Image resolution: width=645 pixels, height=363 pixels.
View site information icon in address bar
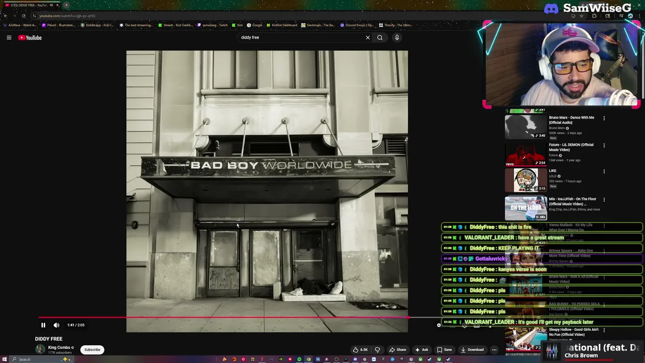tap(34, 16)
